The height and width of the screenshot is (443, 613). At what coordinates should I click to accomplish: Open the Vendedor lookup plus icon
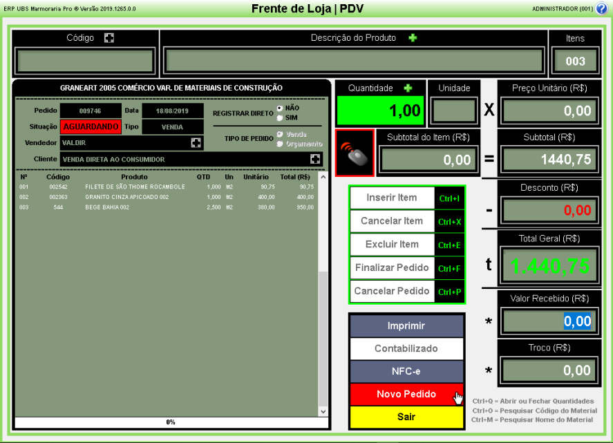click(196, 142)
